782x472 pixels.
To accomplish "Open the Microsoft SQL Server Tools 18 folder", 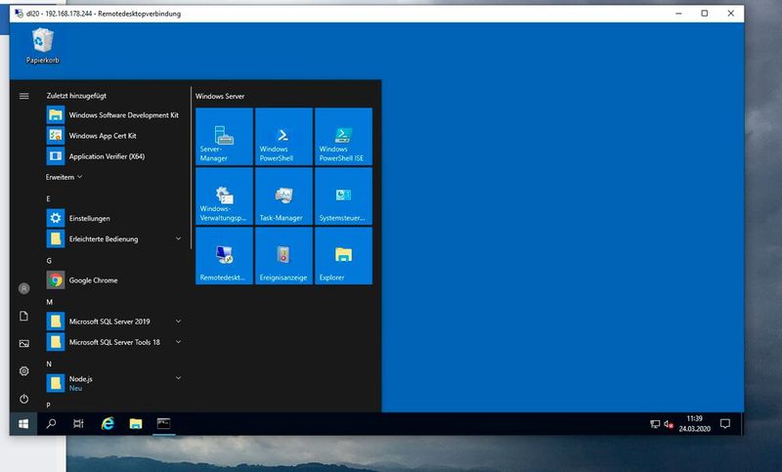I will 114,342.
